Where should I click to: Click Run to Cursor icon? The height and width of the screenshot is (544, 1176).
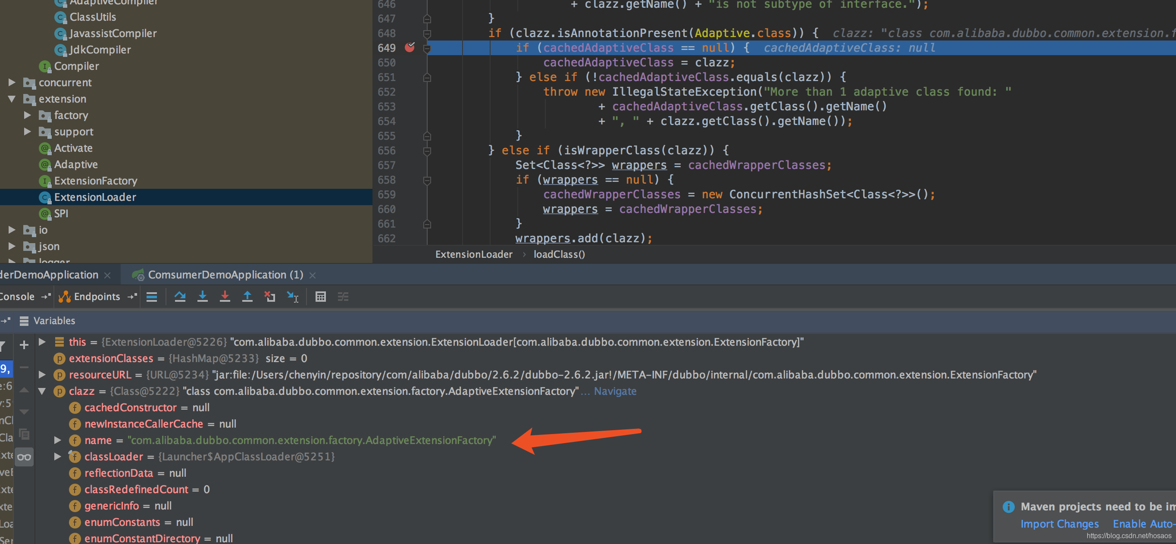click(292, 297)
